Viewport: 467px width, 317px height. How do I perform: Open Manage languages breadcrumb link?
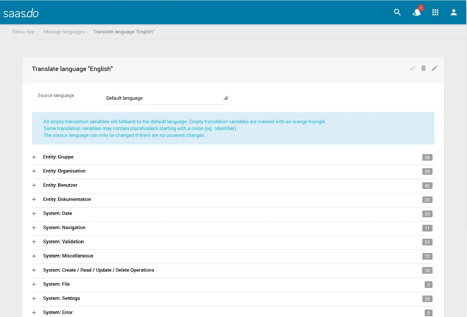click(x=64, y=32)
